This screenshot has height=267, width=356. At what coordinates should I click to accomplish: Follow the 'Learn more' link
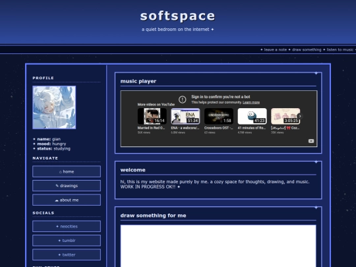pos(251,102)
